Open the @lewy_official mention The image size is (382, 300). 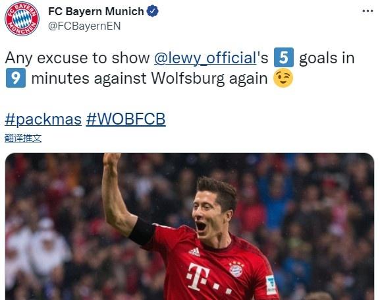[x=205, y=58]
